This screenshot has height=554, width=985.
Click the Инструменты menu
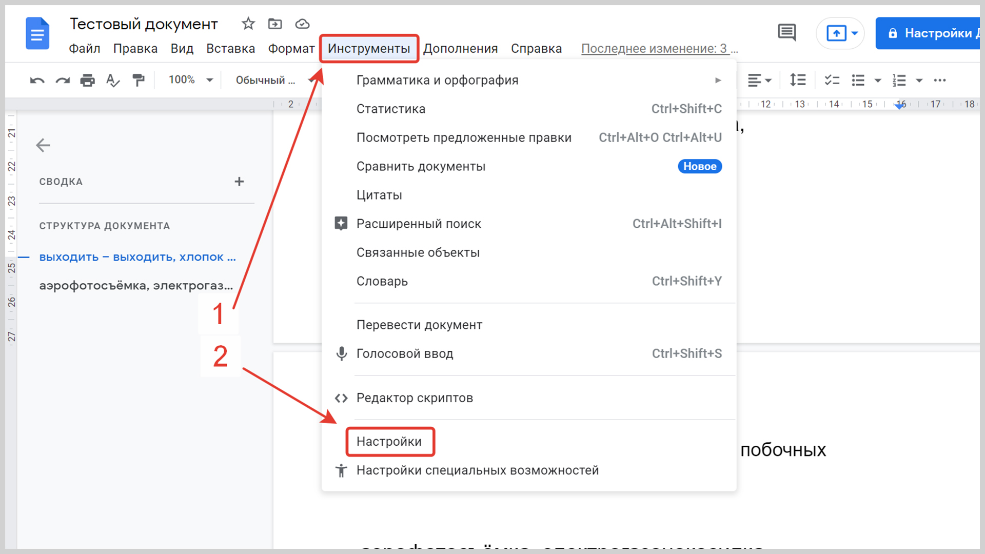click(x=369, y=48)
